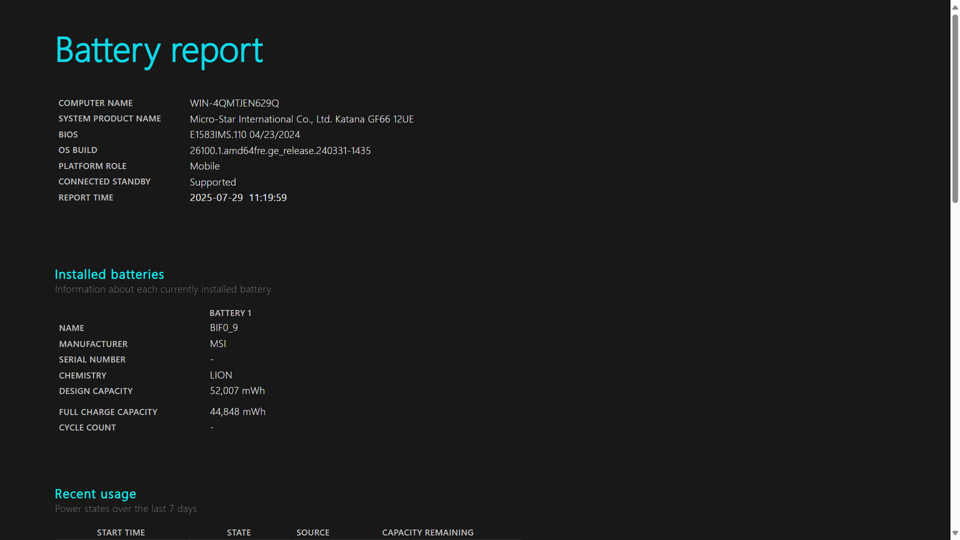Click report time 2025-07-29 11:19:59
The width and height of the screenshot is (960, 540).
point(238,197)
